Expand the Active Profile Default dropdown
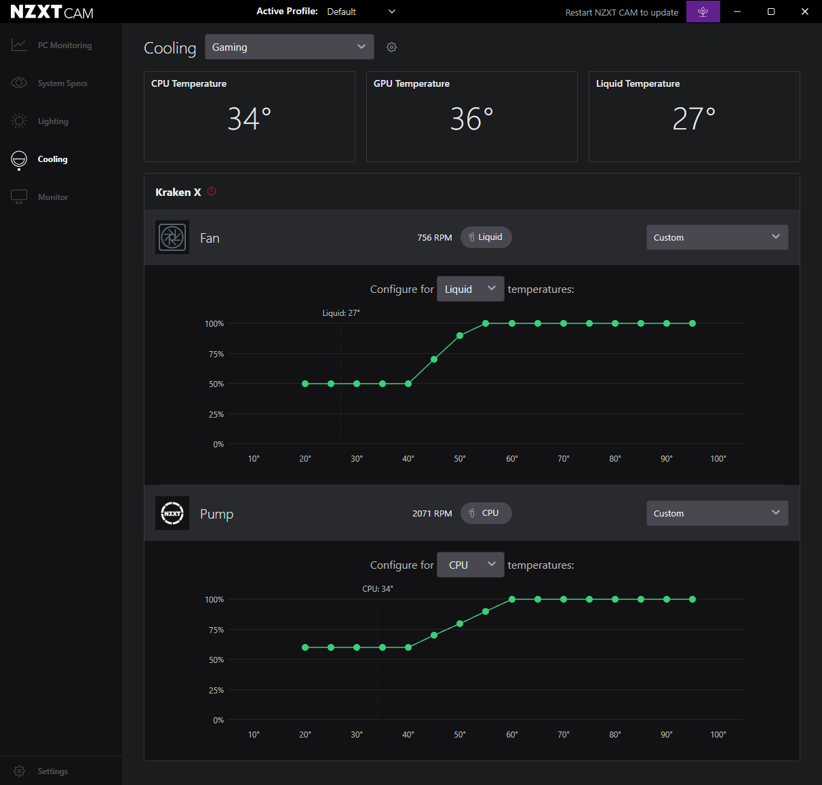Viewport: 822px width, 785px height. (360, 12)
